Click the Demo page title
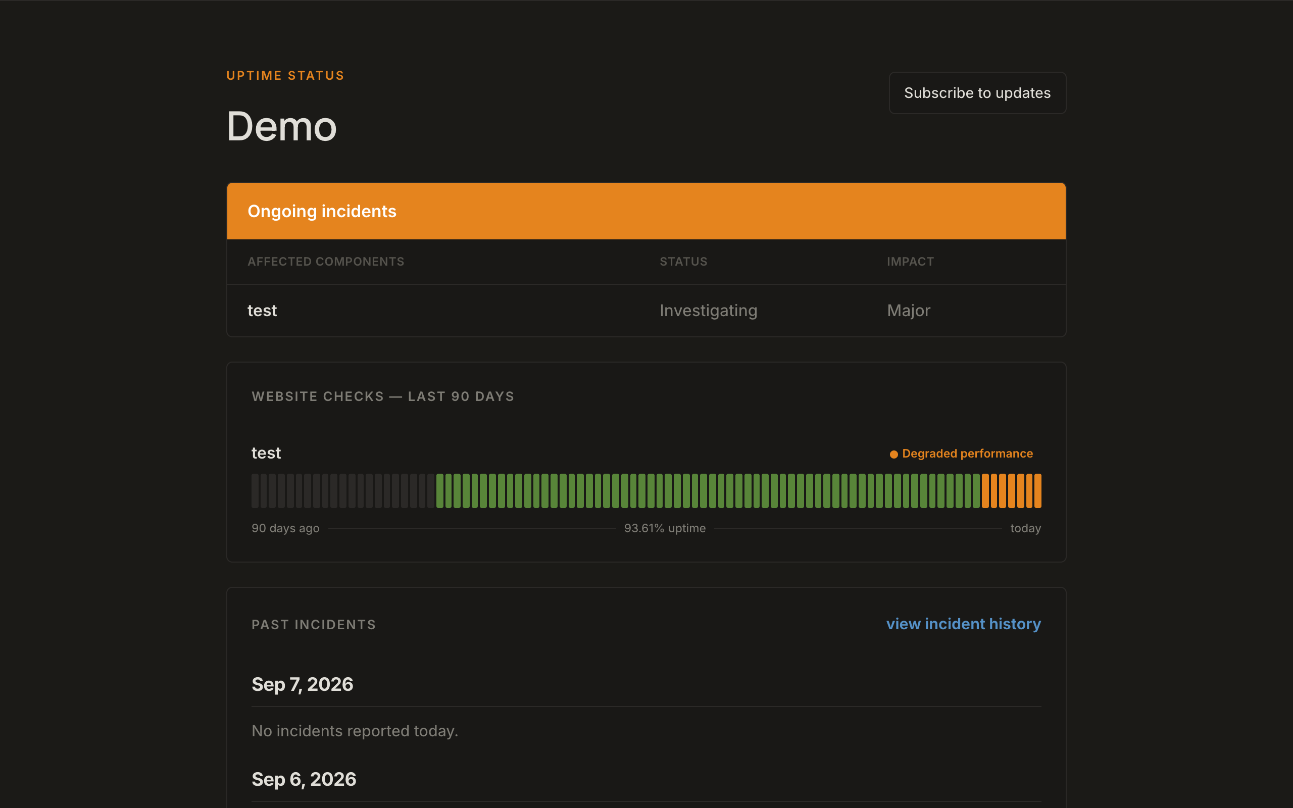The width and height of the screenshot is (1293, 808). [281, 126]
